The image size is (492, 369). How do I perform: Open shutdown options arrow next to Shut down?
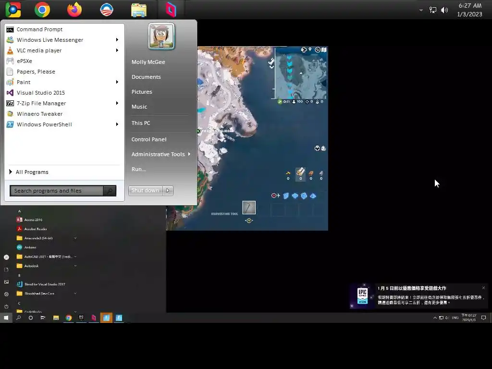(x=168, y=190)
